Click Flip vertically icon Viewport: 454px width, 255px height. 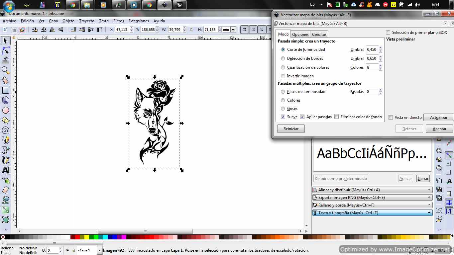[x=61, y=30]
